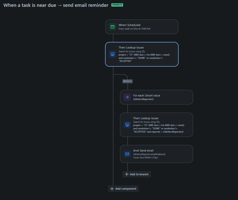Click the JQL query text in the highlighted card
The image size is (238, 200).
pos(144,58)
